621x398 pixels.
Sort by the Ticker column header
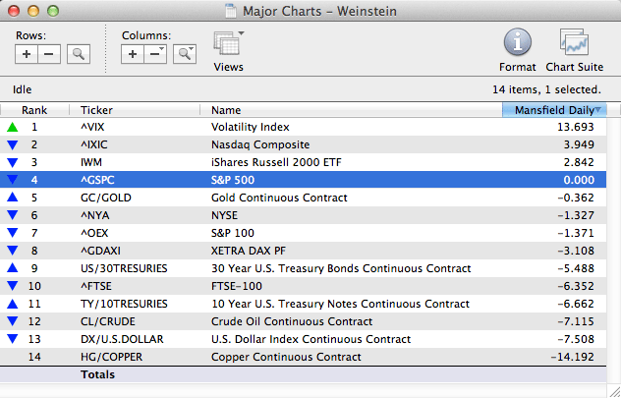click(137, 110)
